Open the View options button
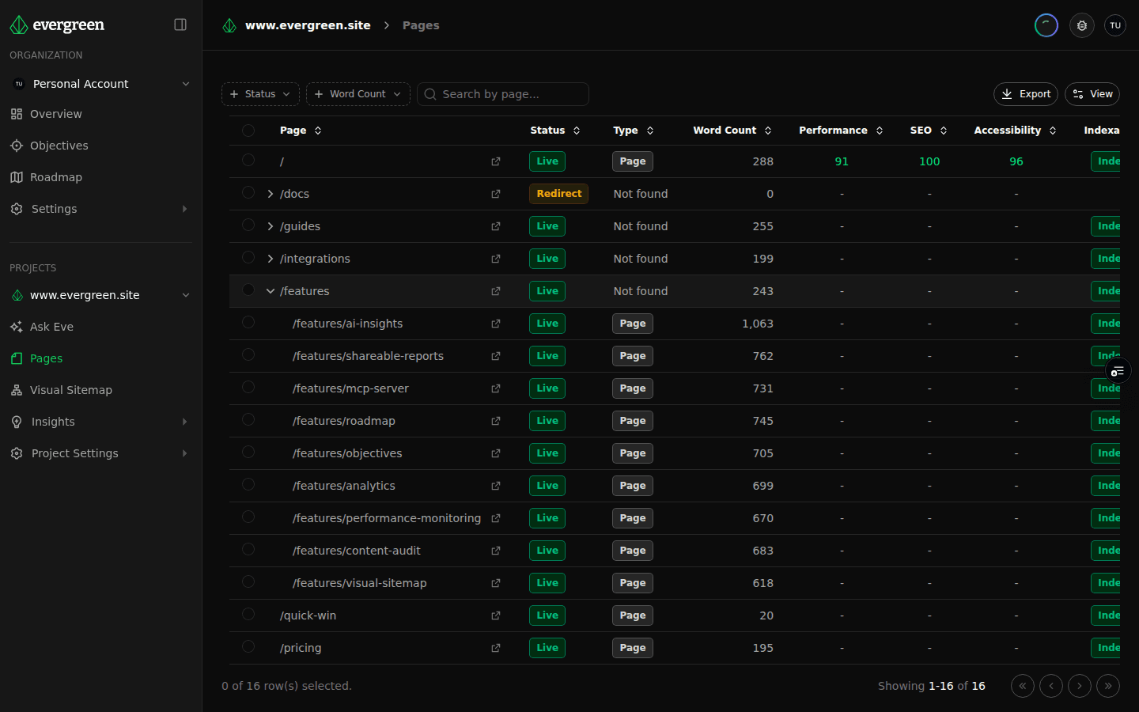This screenshot has height=712, width=1139. click(x=1092, y=93)
